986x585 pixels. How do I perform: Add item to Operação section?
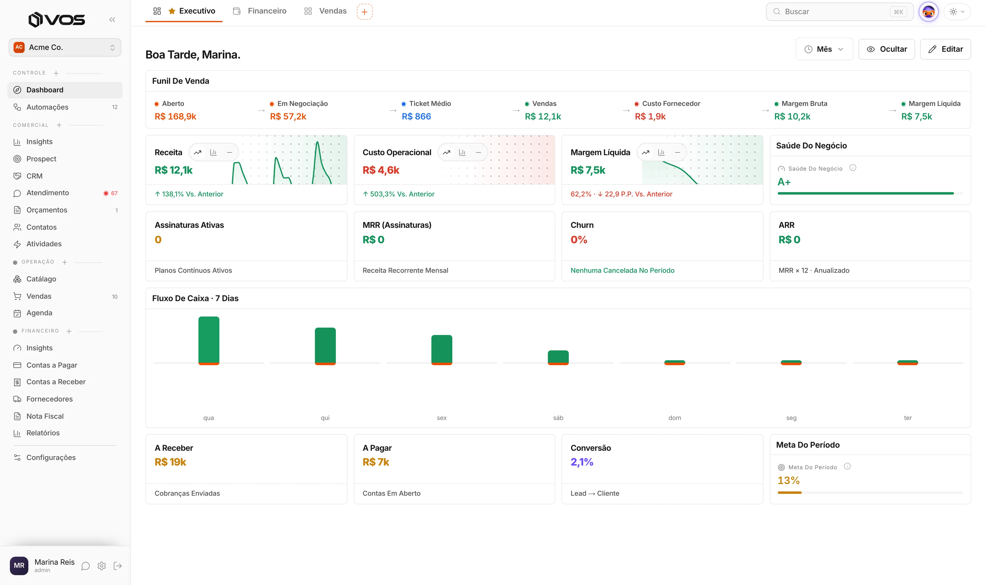click(65, 263)
